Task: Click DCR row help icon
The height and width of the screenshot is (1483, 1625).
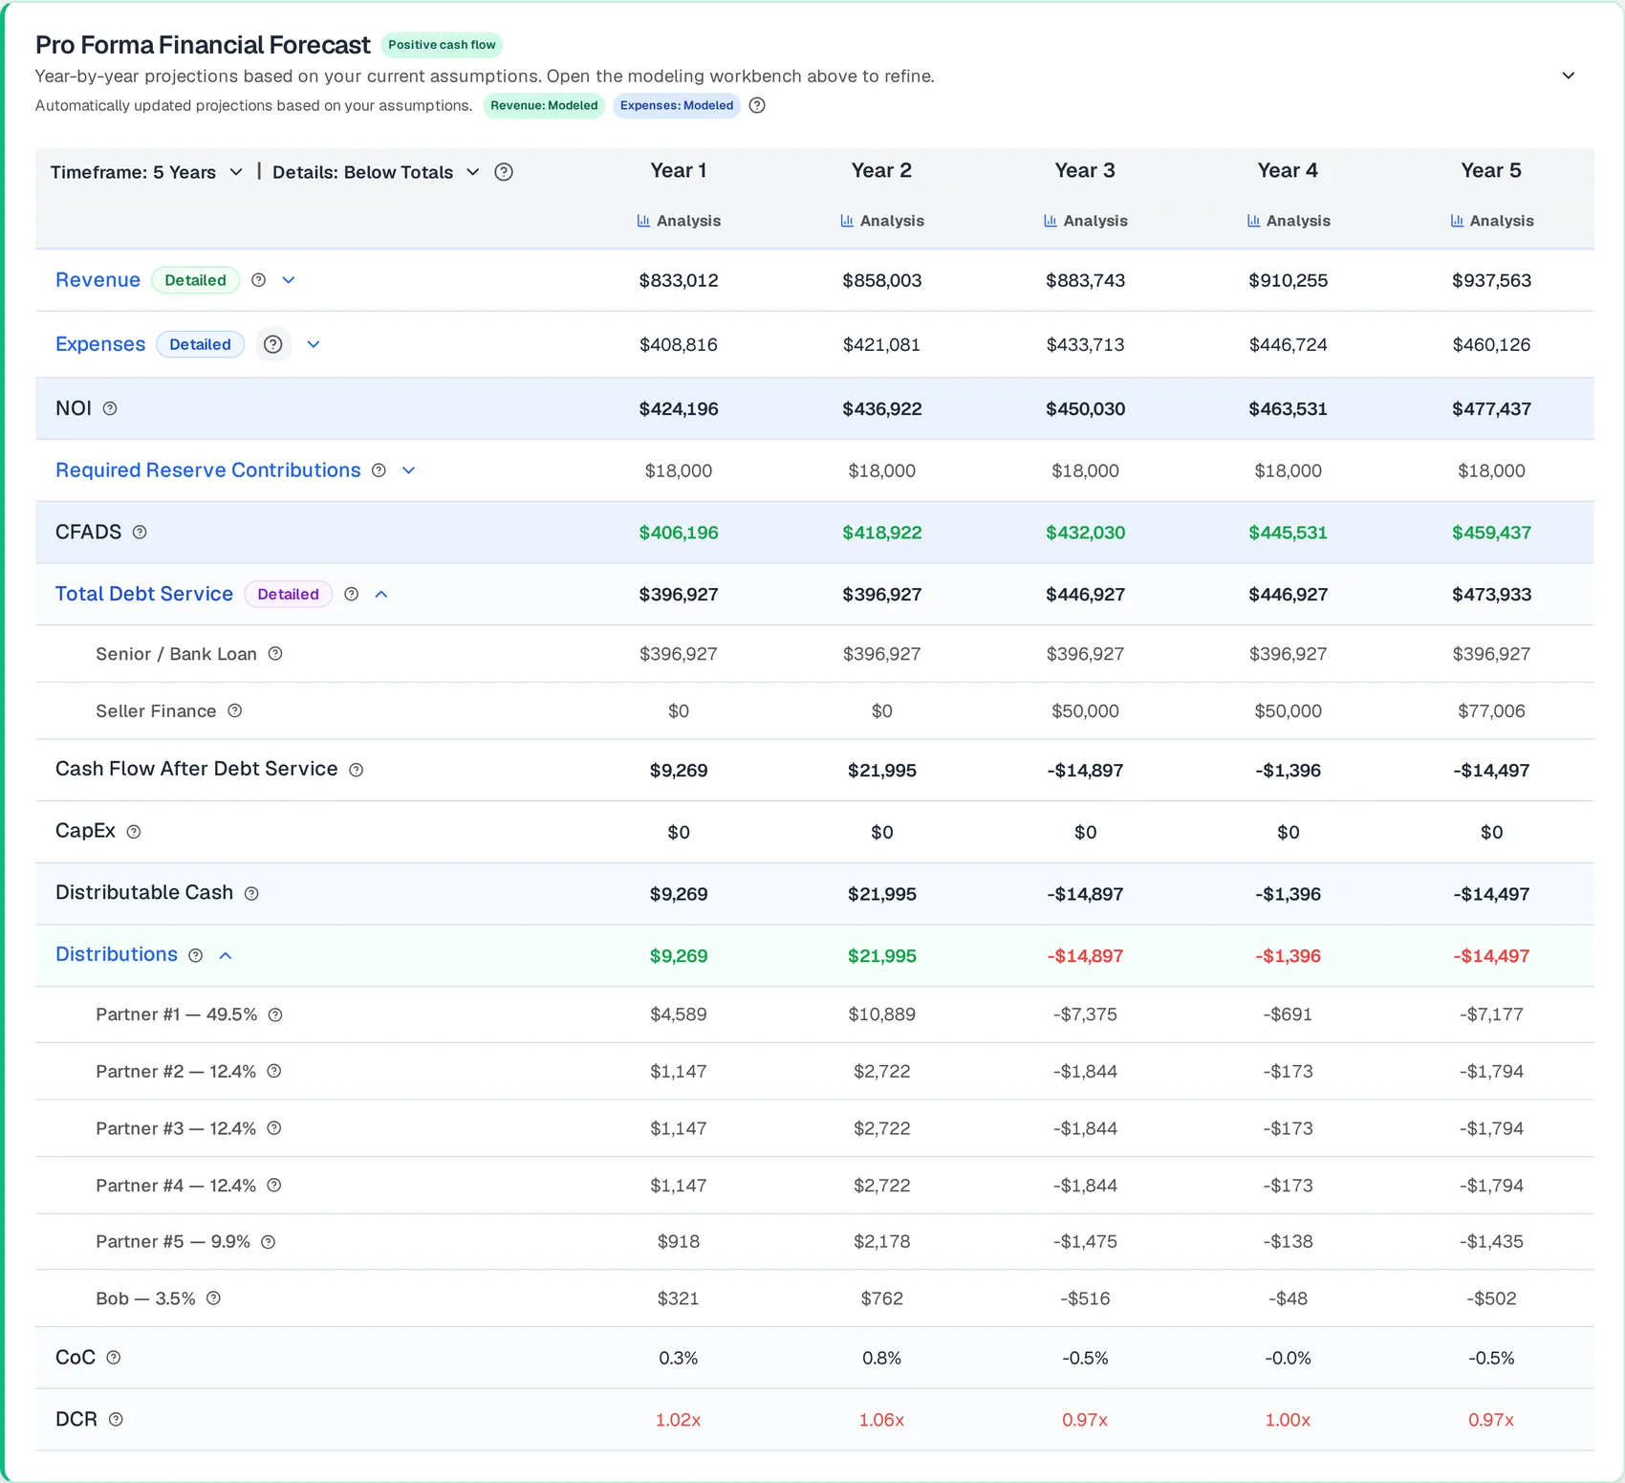Action: [x=116, y=1419]
